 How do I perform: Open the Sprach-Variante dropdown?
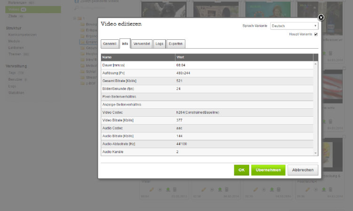(294, 26)
